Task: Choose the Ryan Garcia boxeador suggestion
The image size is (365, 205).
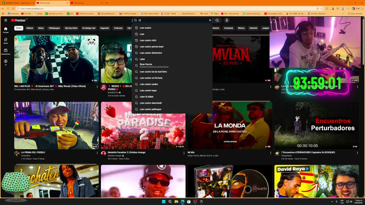Action: coord(172,65)
